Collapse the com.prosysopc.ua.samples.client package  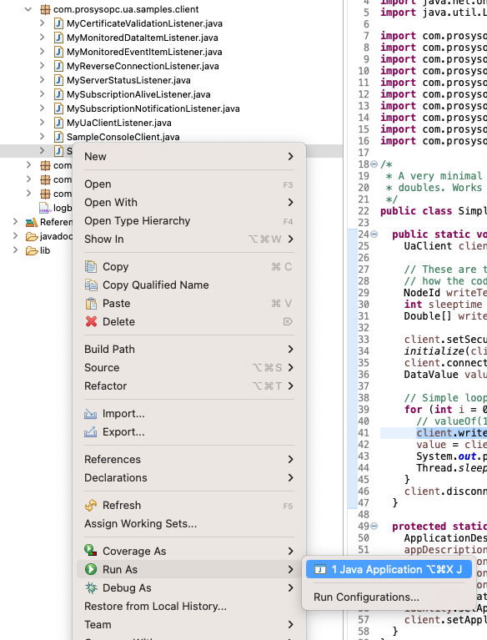tap(28, 9)
